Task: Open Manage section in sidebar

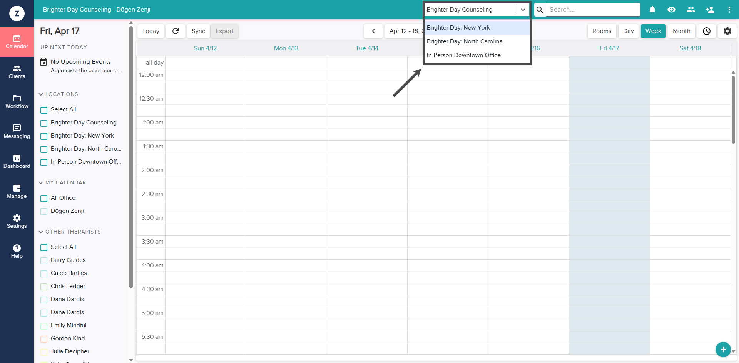Action: (17, 192)
